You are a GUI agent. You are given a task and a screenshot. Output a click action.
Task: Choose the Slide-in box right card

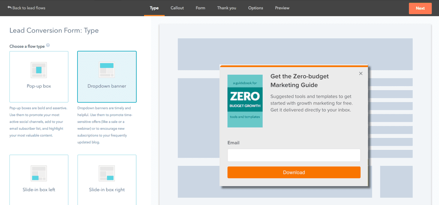coord(107,180)
